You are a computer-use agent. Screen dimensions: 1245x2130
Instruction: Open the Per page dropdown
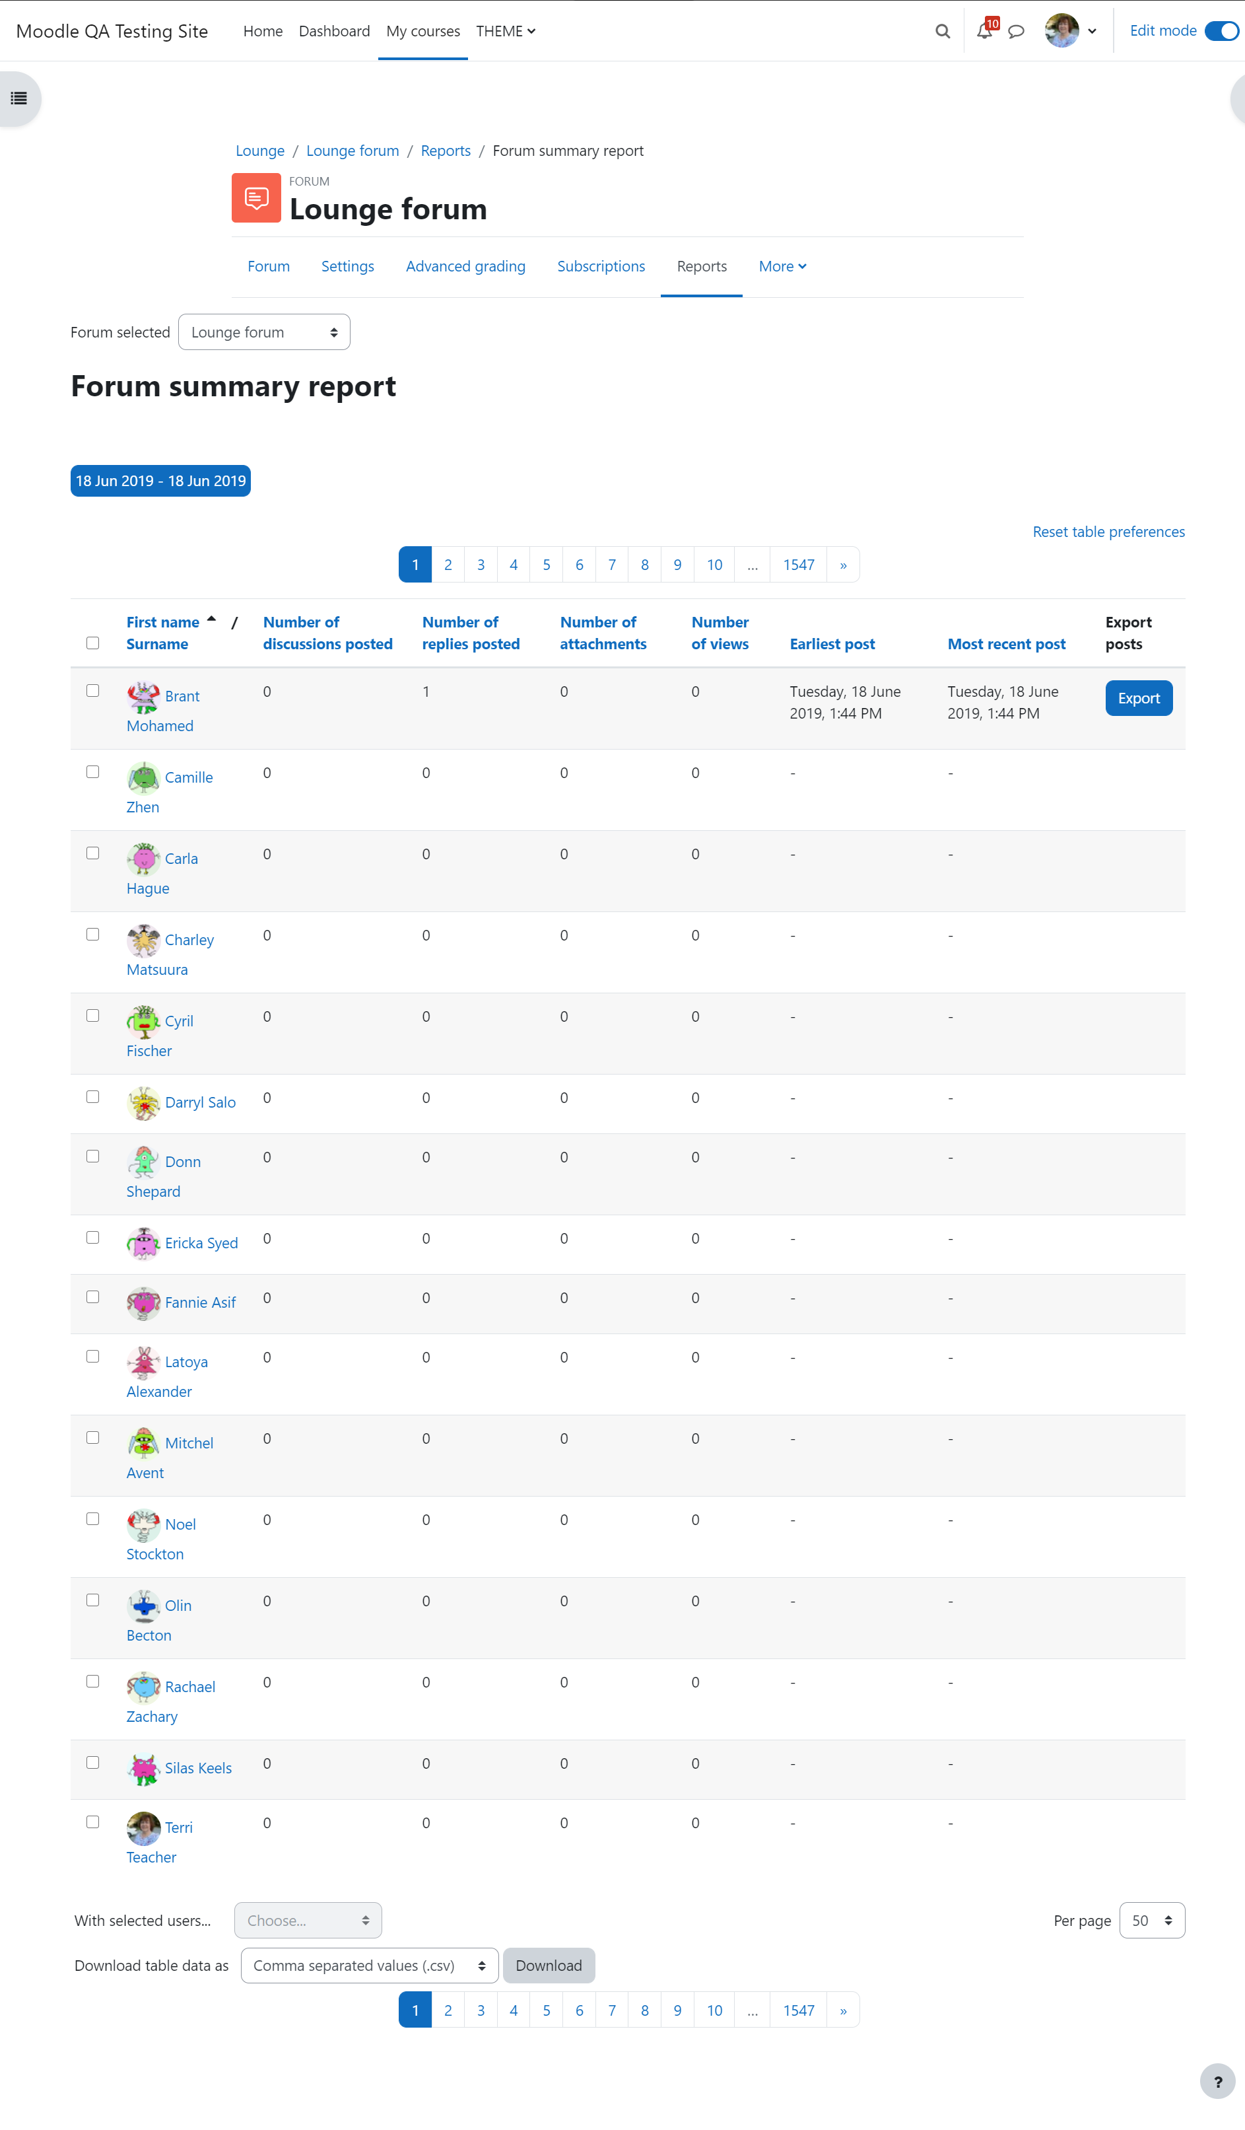coord(1152,1921)
